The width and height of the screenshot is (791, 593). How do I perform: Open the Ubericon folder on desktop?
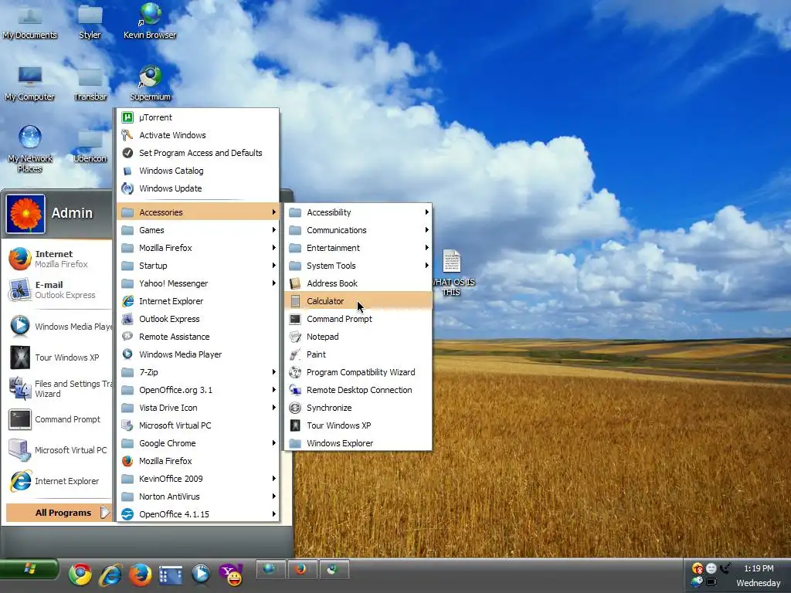pyautogui.click(x=90, y=146)
